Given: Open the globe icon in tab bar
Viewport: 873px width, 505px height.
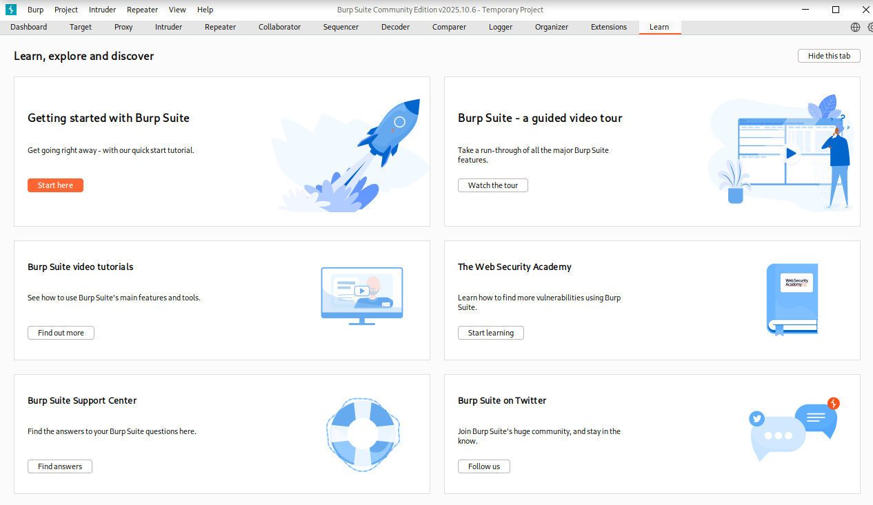Looking at the screenshot, I should (855, 28).
